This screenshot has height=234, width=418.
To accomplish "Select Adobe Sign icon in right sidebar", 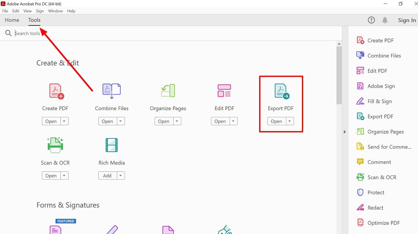I will pos(360,86).
